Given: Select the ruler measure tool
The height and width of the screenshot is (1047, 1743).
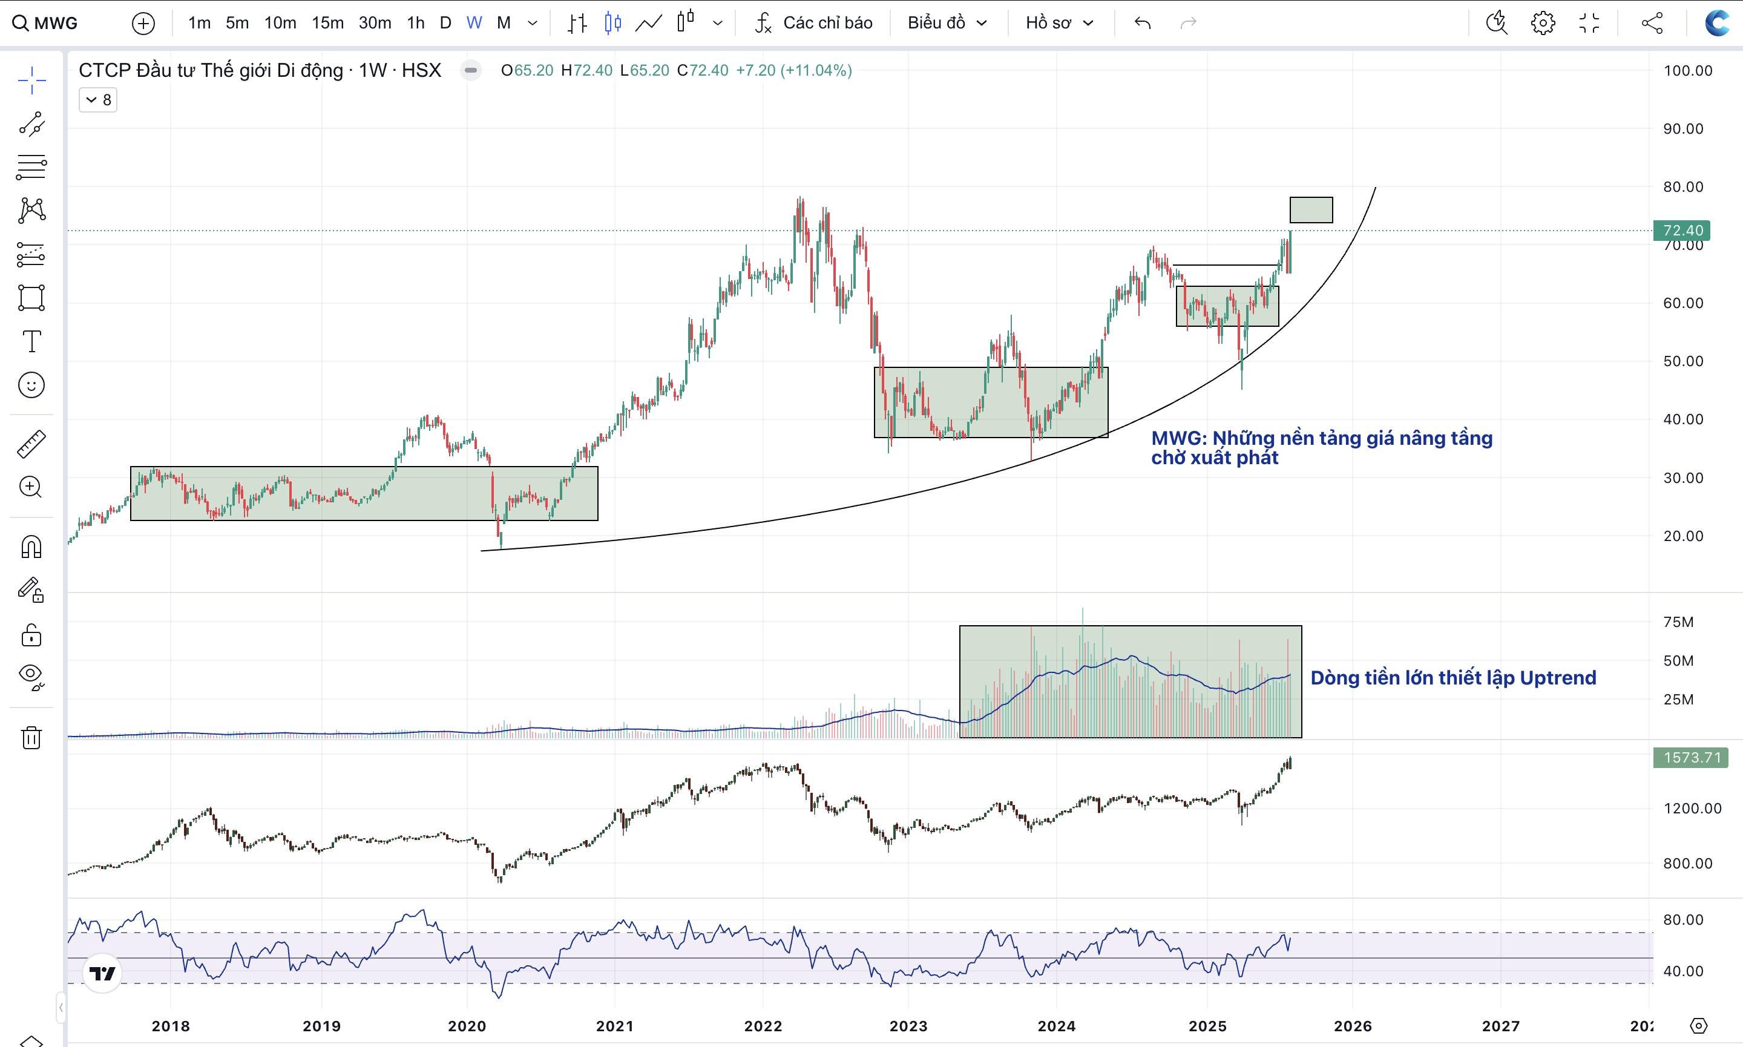Looking at the screenshot, I should click(31, 444).
